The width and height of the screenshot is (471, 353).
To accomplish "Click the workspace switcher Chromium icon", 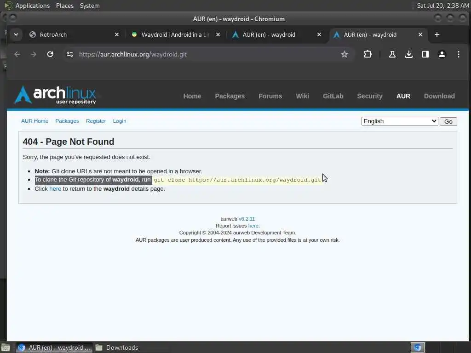I will [x=418, y=347].
